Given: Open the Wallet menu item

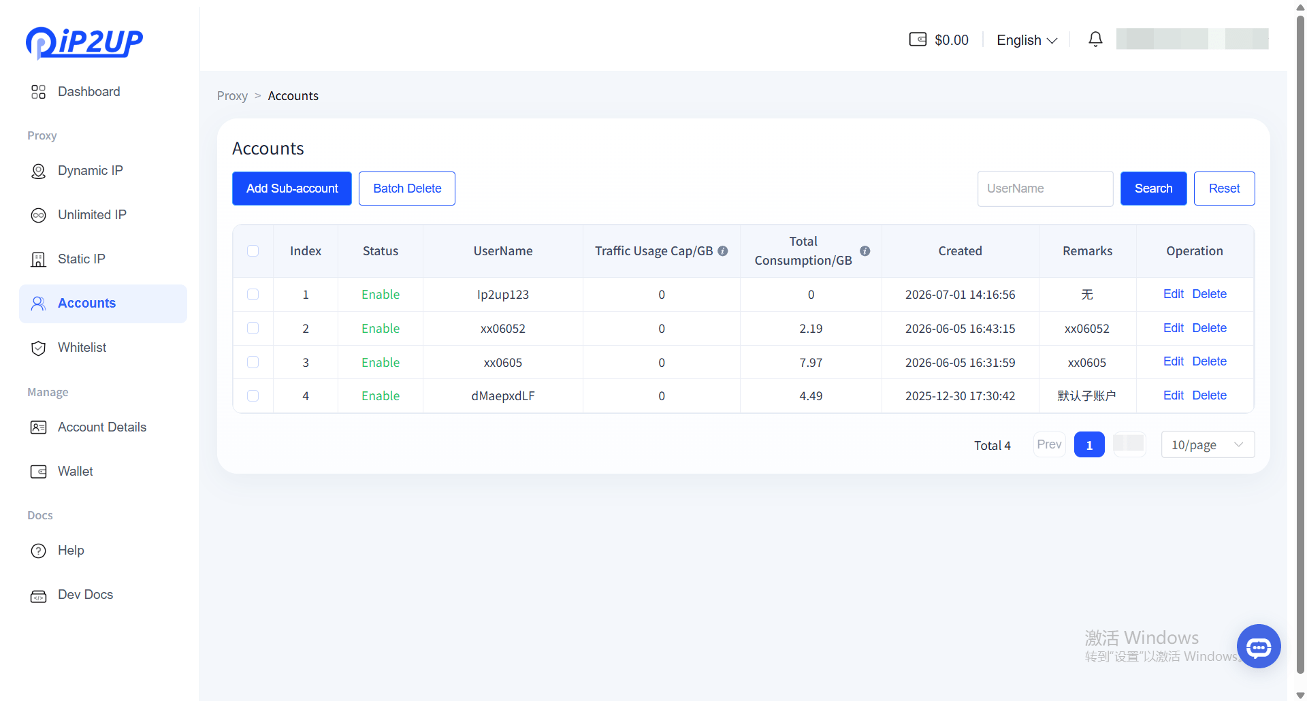Looking at the screenshot, I should pos(103,472).
